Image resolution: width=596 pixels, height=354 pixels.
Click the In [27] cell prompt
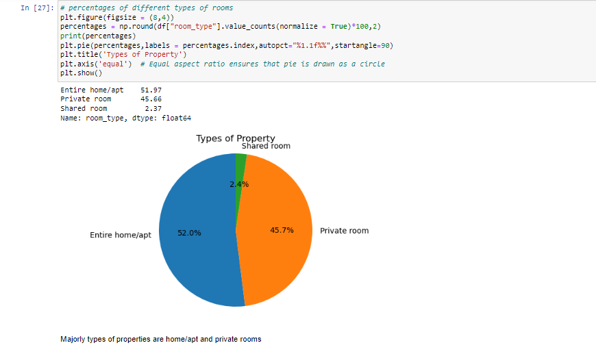(x=37, y=8)
